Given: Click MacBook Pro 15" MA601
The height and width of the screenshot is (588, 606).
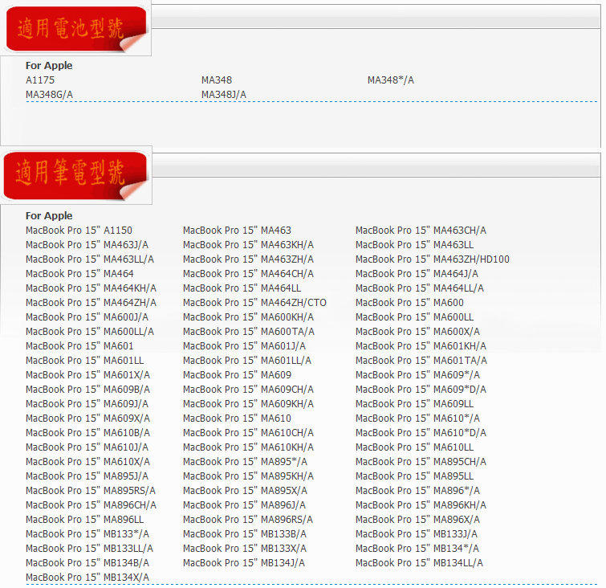Looking at the screenshot, I should (x=79, y=346).
